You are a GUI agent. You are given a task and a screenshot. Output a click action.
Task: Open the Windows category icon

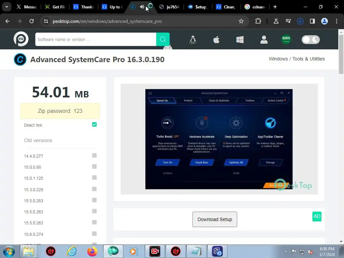(240, 40)
